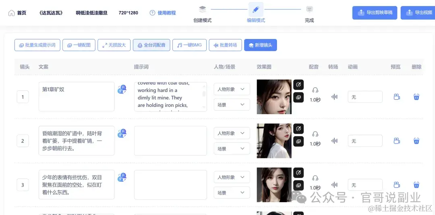Regenerate image icon for row 1
This screenshot has width=435, height=215.
[x=298, y=85]
